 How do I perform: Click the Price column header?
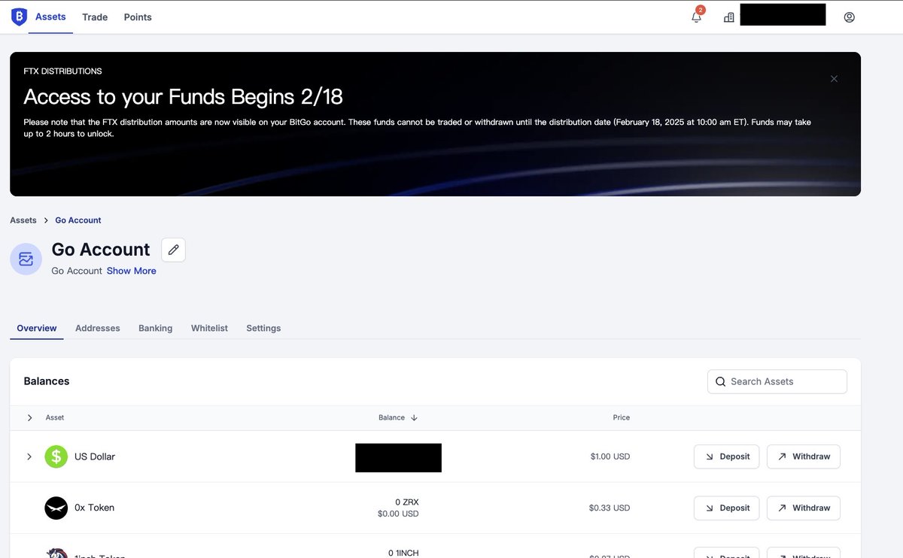pos(622,417)
